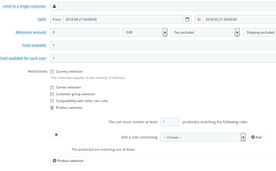Screen dimensions: 276x171
Task: Select the Minimum amount input field
Action: [85, 33]
